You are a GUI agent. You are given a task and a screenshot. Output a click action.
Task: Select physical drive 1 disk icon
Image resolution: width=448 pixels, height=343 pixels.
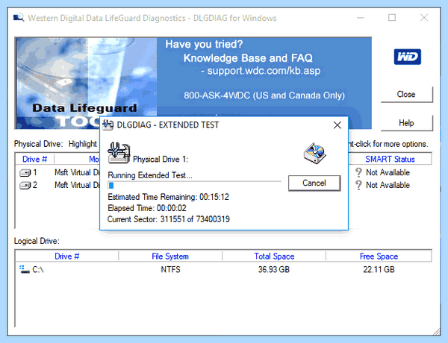(25, 173)
